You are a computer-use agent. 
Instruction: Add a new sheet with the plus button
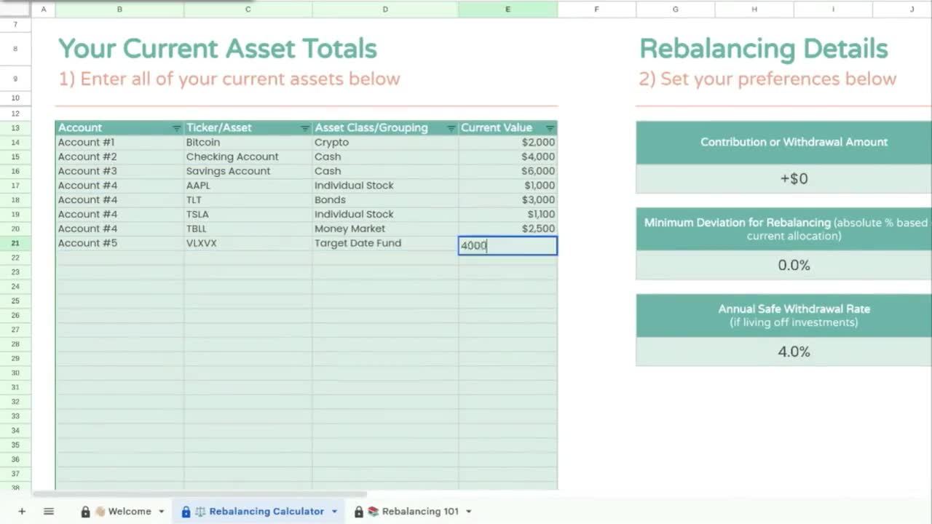click(x=22, y=511)
